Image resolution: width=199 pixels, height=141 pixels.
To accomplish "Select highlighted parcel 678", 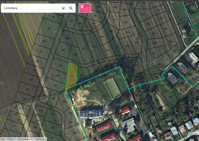I will 72,76.
